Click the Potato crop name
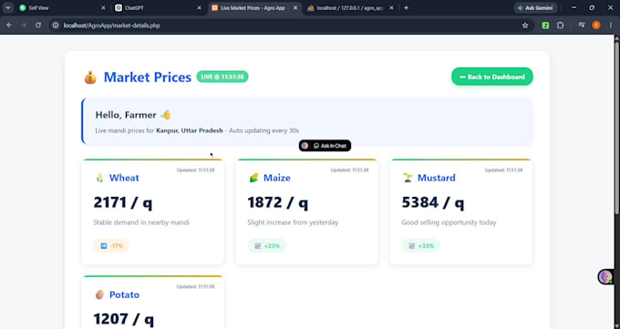620x329 pixels. click(124, 294)
